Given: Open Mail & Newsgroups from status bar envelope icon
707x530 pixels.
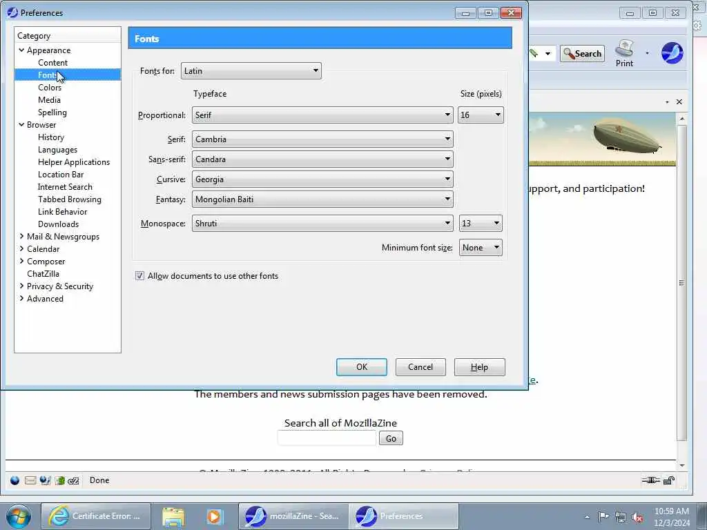Looking at the screenshot, I should tap(30, 480).
